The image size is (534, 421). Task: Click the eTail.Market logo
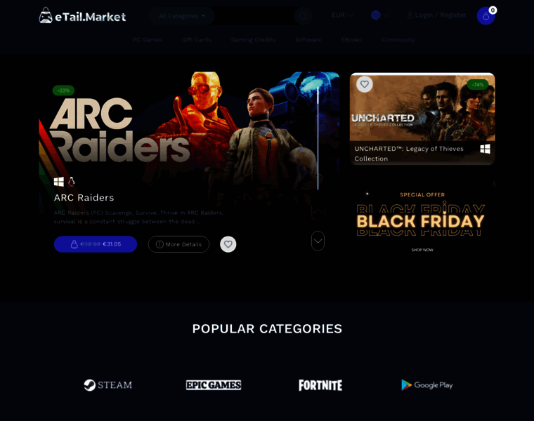[82, 15]
